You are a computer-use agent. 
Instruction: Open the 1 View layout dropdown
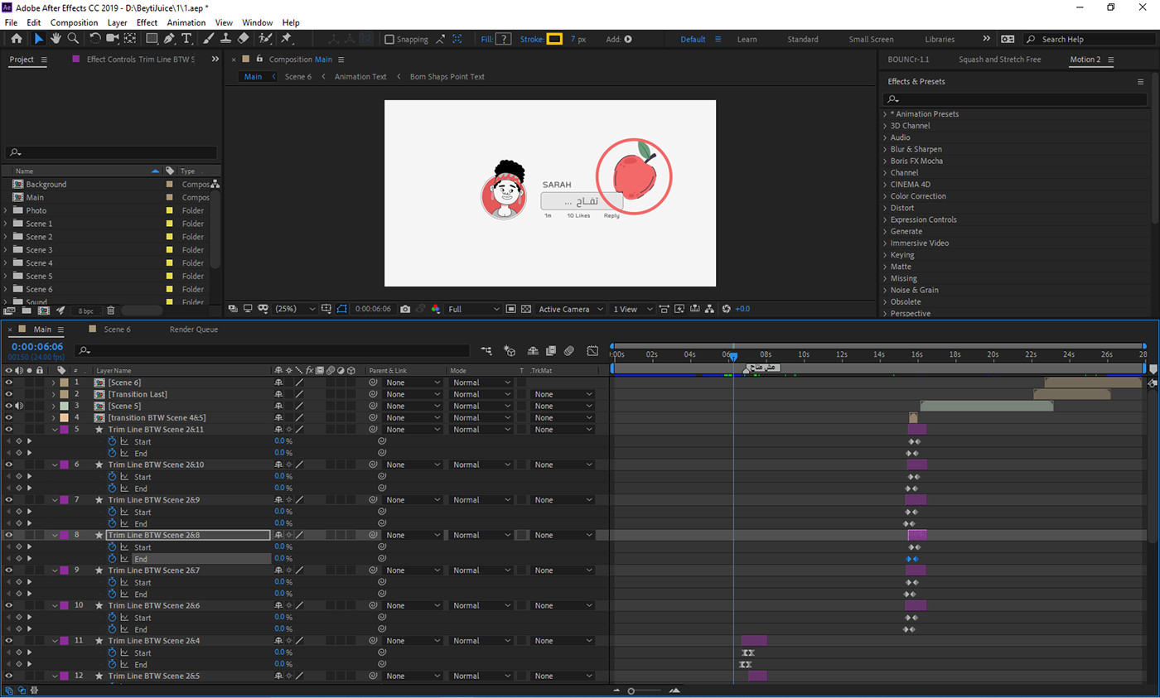click(x=631, y=309)
